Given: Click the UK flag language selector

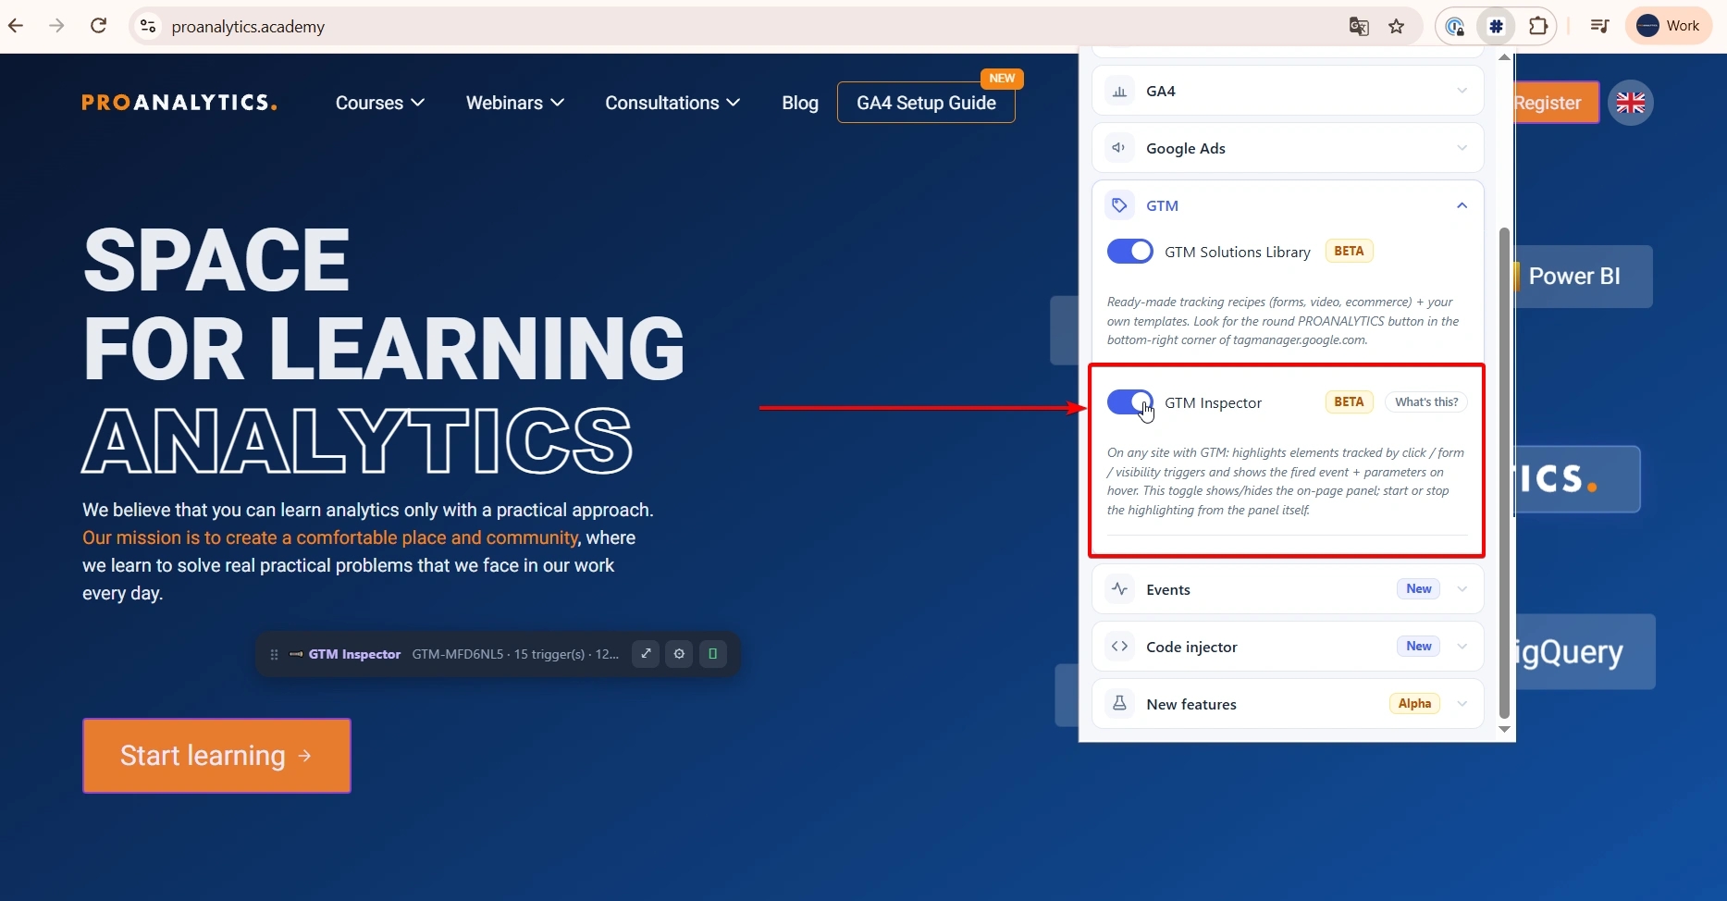Looking at the screenshot, I should tap(1630, 103).
